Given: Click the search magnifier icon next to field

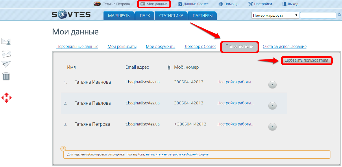Looking at the screenshot, I should tap(339, 15).
